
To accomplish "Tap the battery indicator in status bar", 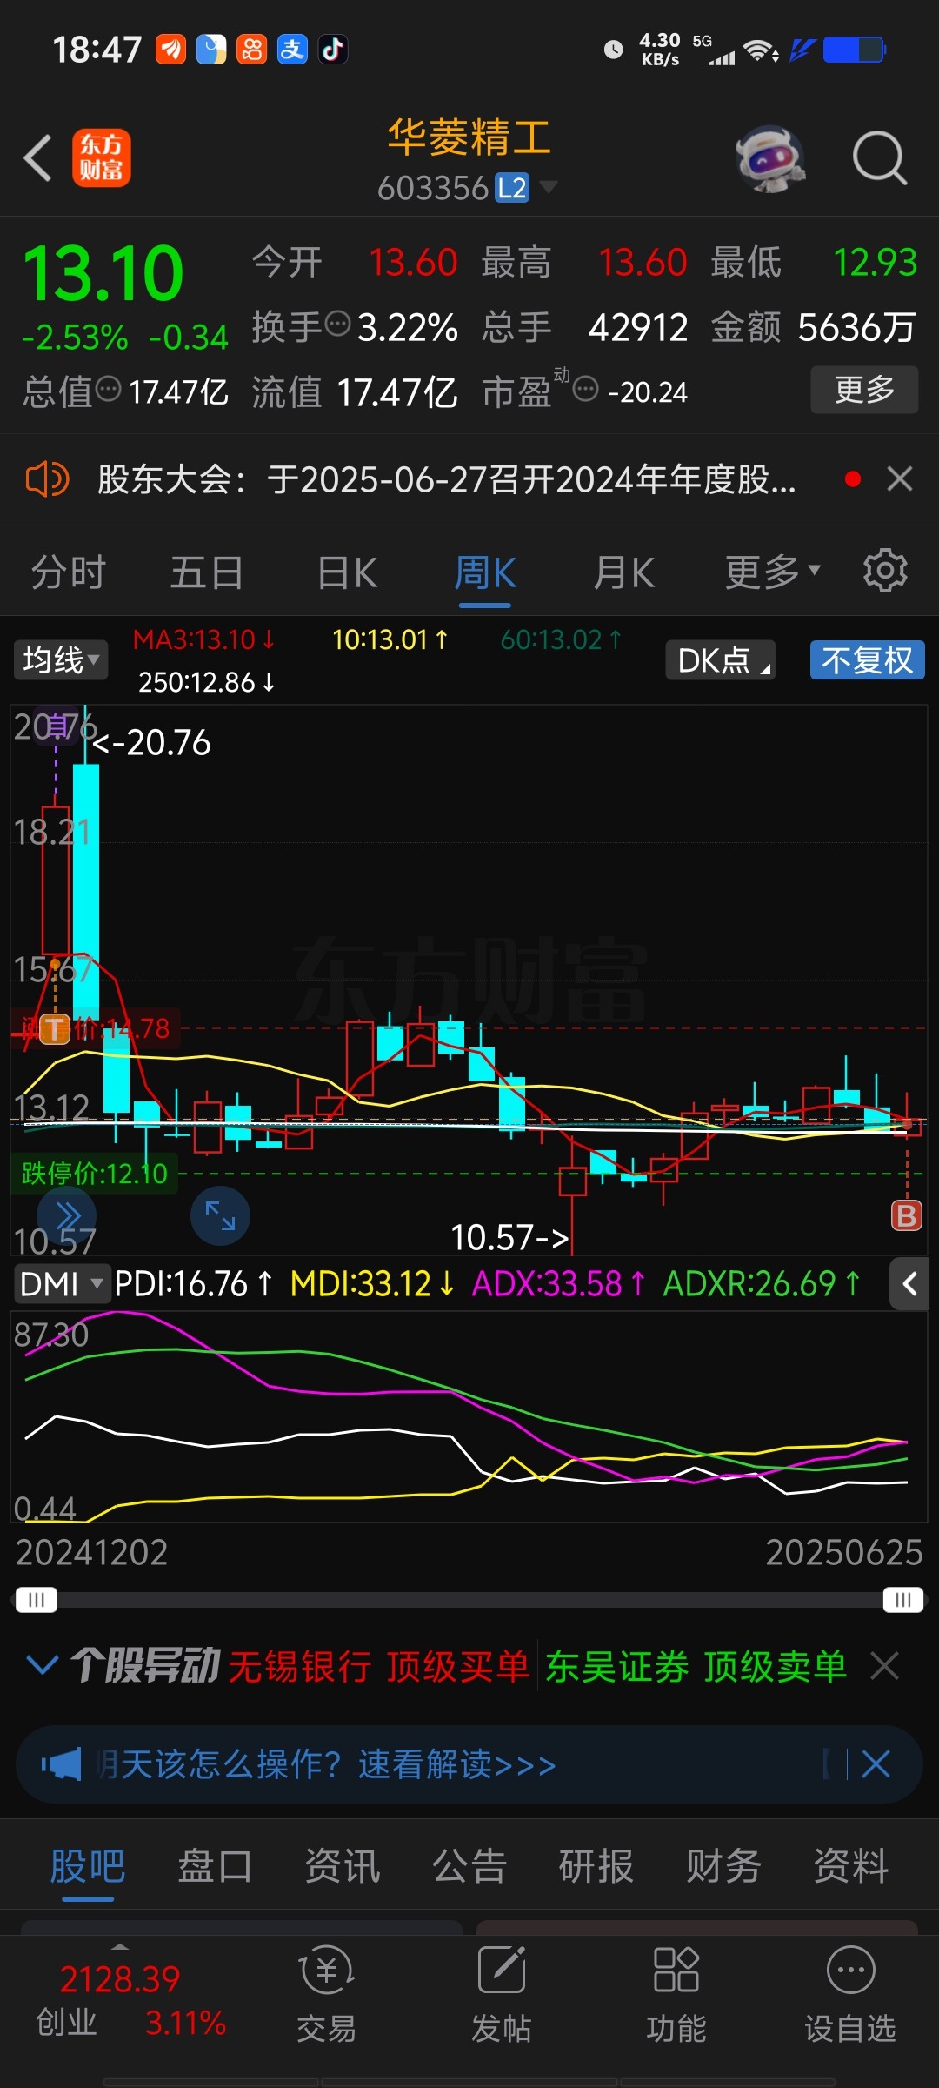I will tap(855, 50).
